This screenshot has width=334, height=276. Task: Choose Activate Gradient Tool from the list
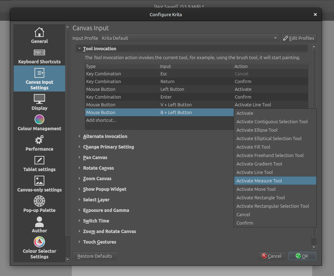[259, 164]
